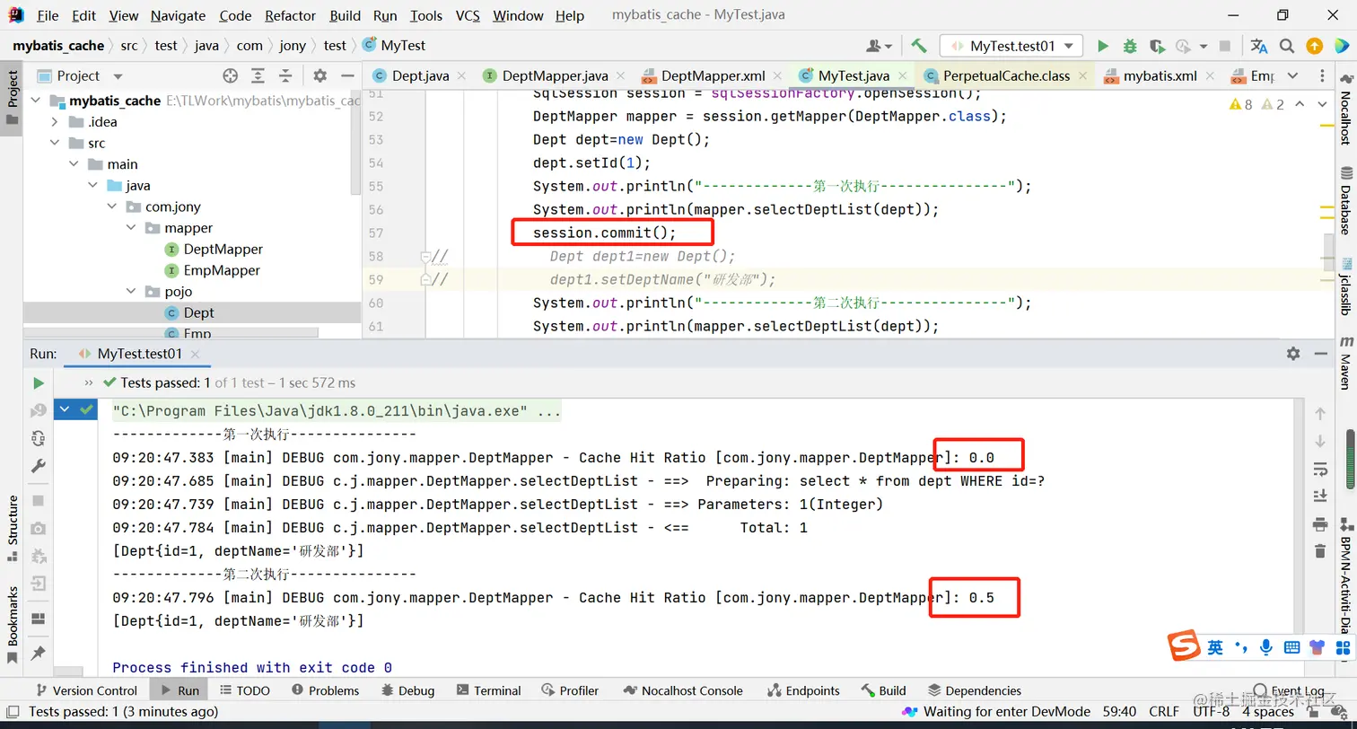
Task: Open the user account icon dropdown
Action: [x=879, y=46]
